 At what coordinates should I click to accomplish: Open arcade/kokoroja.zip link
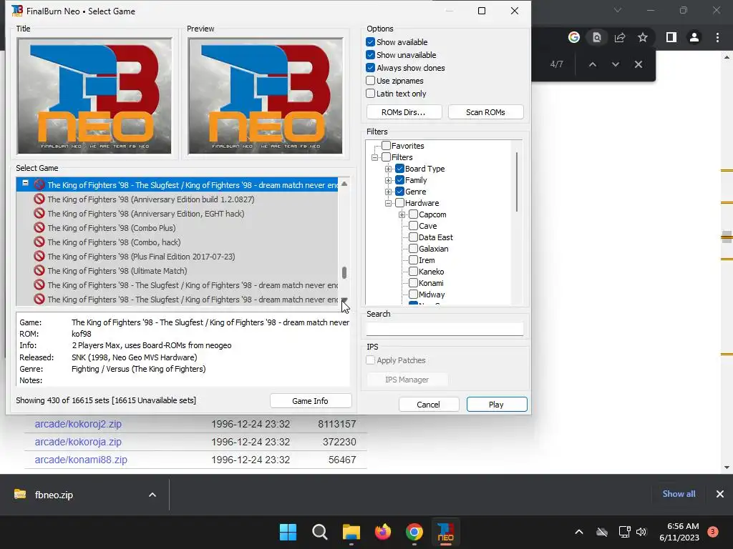coord(78,442)
